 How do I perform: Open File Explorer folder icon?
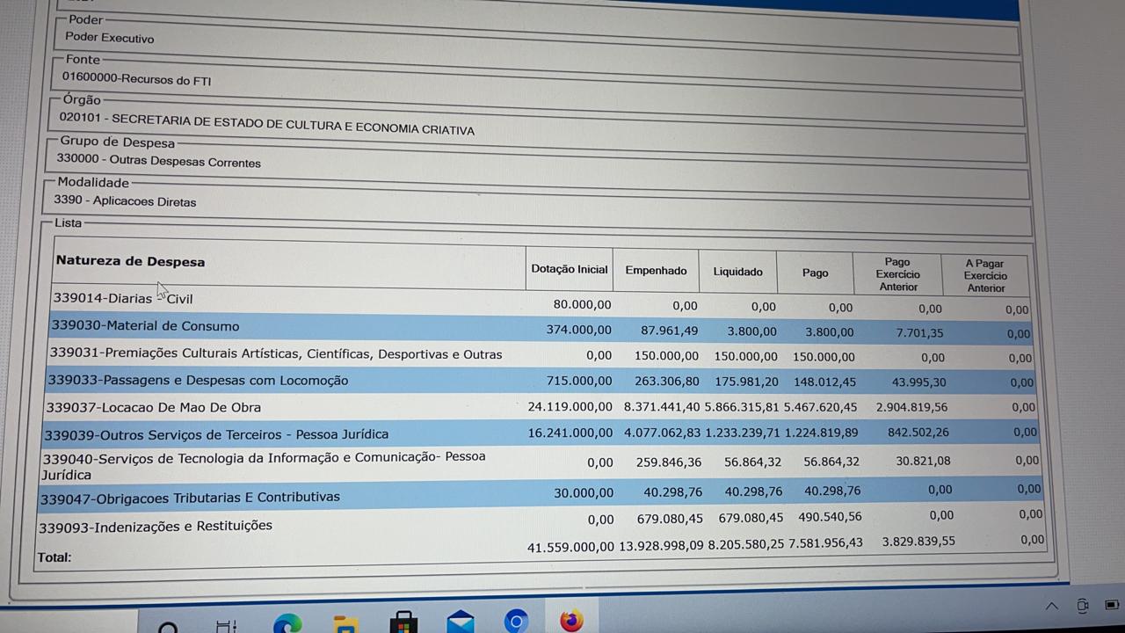point(346,624)
